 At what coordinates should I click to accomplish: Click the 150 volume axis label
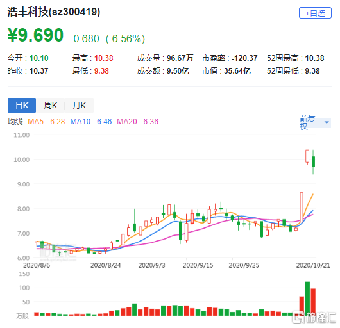(x=24, y=274)
